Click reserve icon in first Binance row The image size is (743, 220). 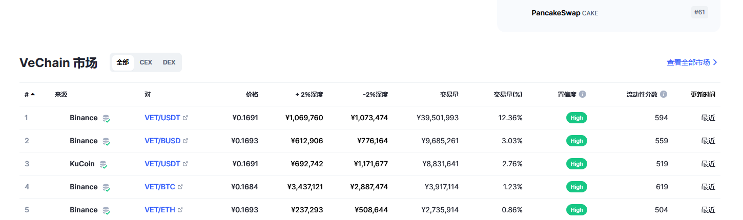[106, 118]
